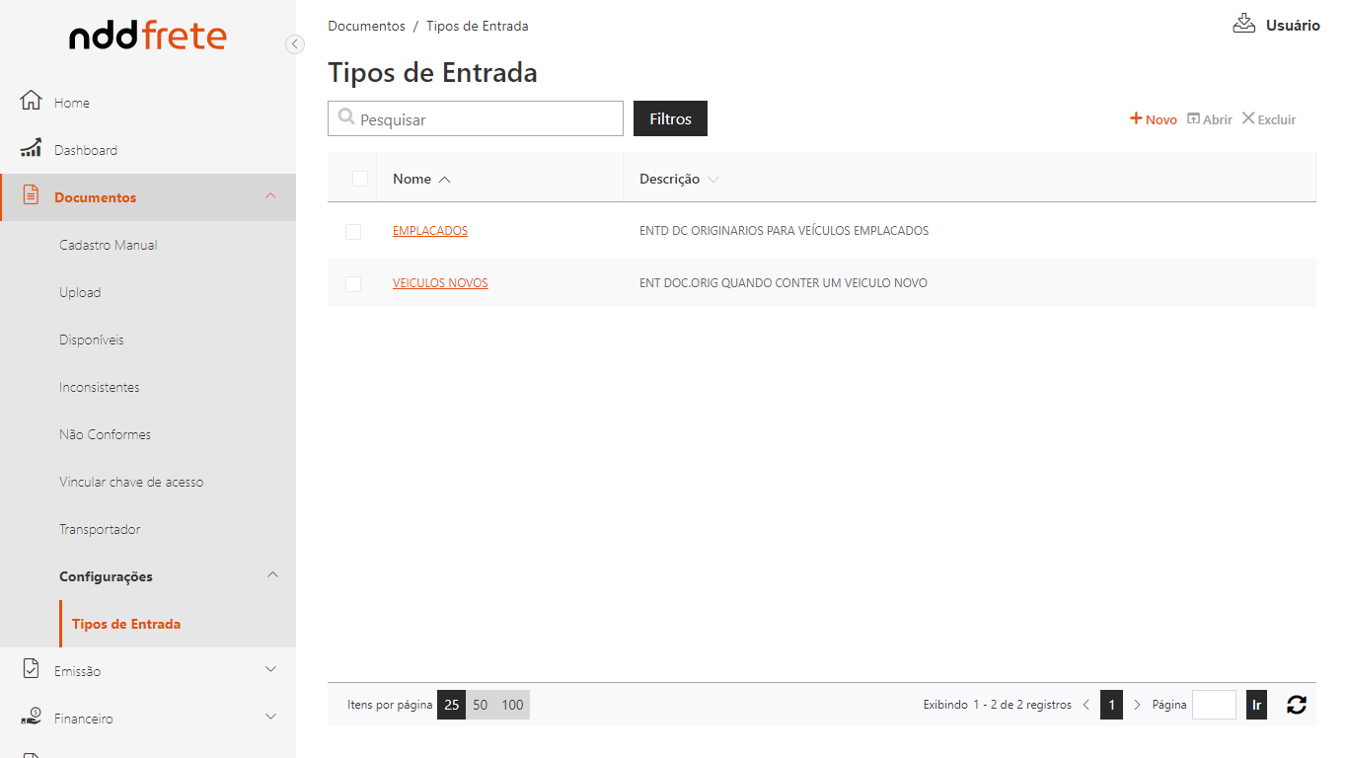Click the Financeiro hand-coin icon
The image size is (1348, 758).
point(31,716)
